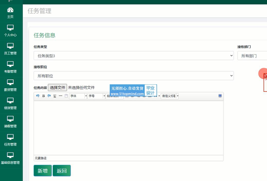Click the 选择文件 button
The width and height of the screenshot is (267, 181).
click(x=57, y=87)
